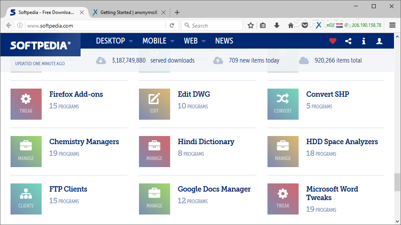401x225 pixels.
Task: Open the Chemistry Managers Manage tile icon
Action: 26,152
